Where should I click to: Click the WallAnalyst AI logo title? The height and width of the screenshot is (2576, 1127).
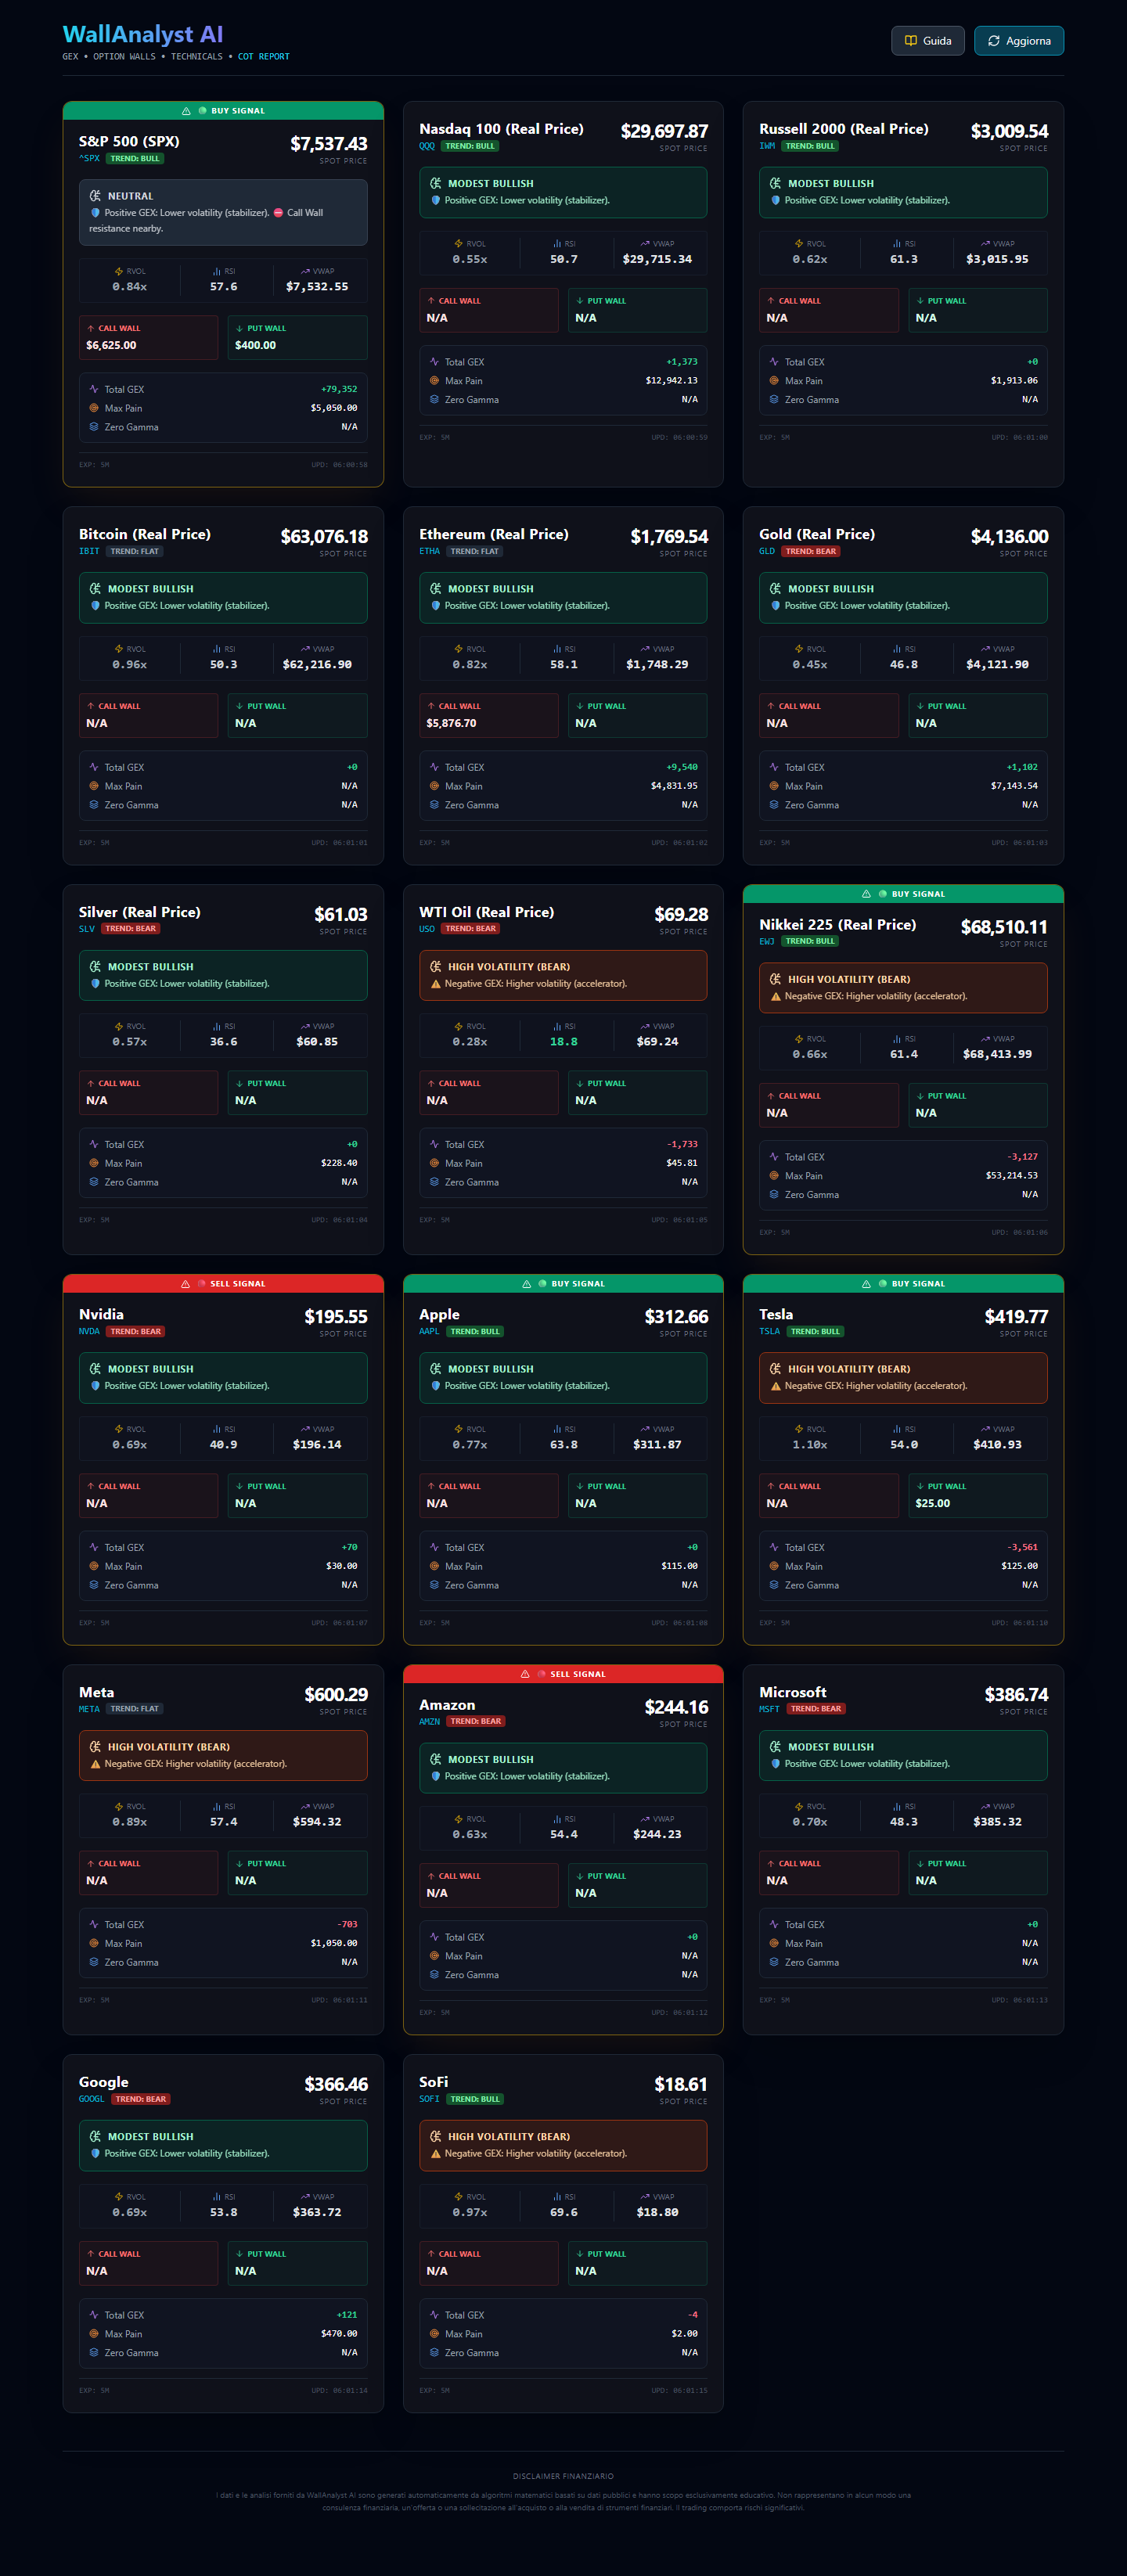[x=143, y=35]
